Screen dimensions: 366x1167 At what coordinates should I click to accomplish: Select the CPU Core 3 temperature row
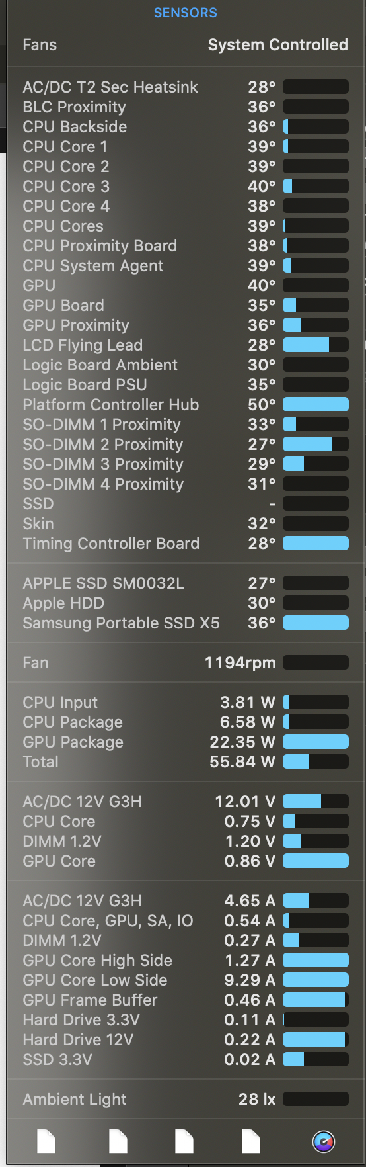(185, 186)
